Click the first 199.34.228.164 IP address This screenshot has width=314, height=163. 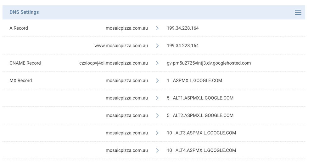click(183, 28)
